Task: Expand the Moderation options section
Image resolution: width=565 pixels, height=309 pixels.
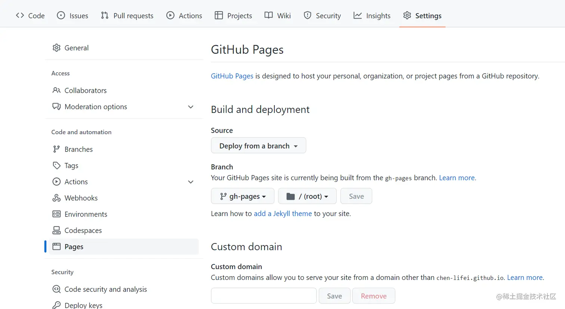Action: coord(191,107)
